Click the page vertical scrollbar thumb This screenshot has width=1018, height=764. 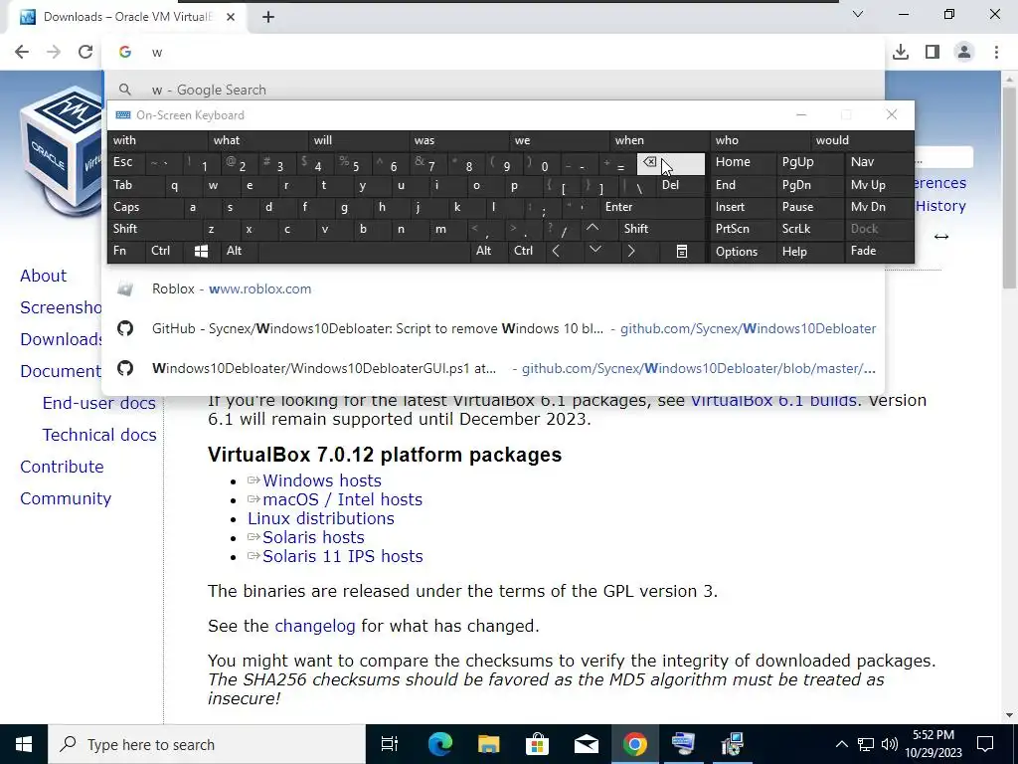pos(1009,188)
